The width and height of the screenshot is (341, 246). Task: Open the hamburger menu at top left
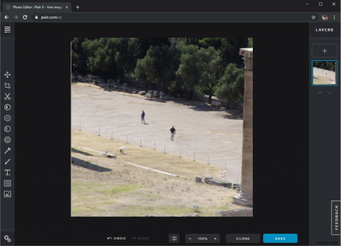coord(7,29)
